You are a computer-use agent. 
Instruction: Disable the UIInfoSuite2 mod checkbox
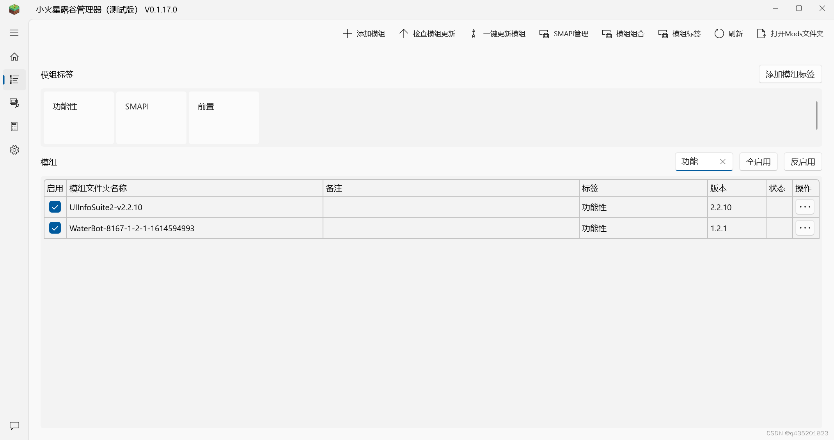pos(55,207)
